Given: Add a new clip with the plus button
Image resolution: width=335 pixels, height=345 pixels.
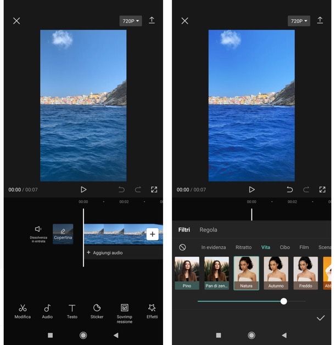Looking at the screenshot, I should click(x=153, y=234).
